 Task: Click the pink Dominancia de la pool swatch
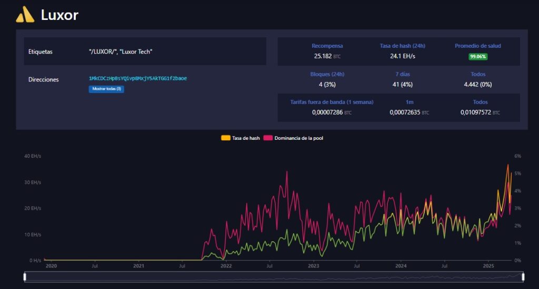(267, 138)
